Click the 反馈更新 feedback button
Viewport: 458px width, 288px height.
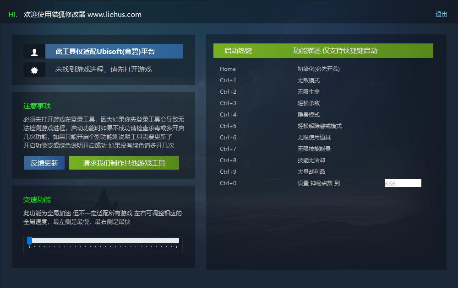pyautogui.click(x=44, y=163)
